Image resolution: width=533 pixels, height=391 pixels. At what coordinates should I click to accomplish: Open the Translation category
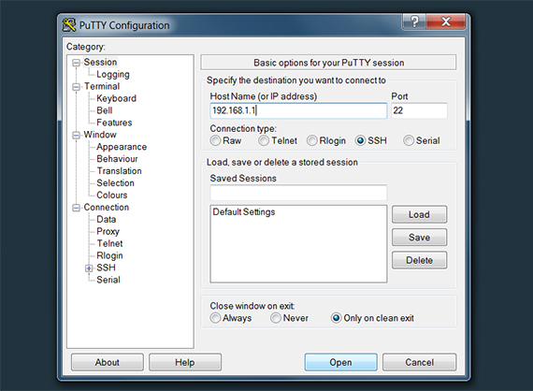pos(119,171)
